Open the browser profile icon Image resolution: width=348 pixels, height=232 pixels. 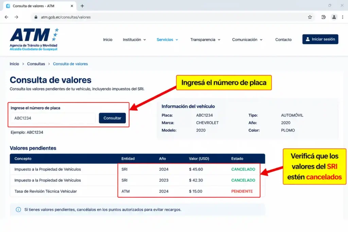334,17
